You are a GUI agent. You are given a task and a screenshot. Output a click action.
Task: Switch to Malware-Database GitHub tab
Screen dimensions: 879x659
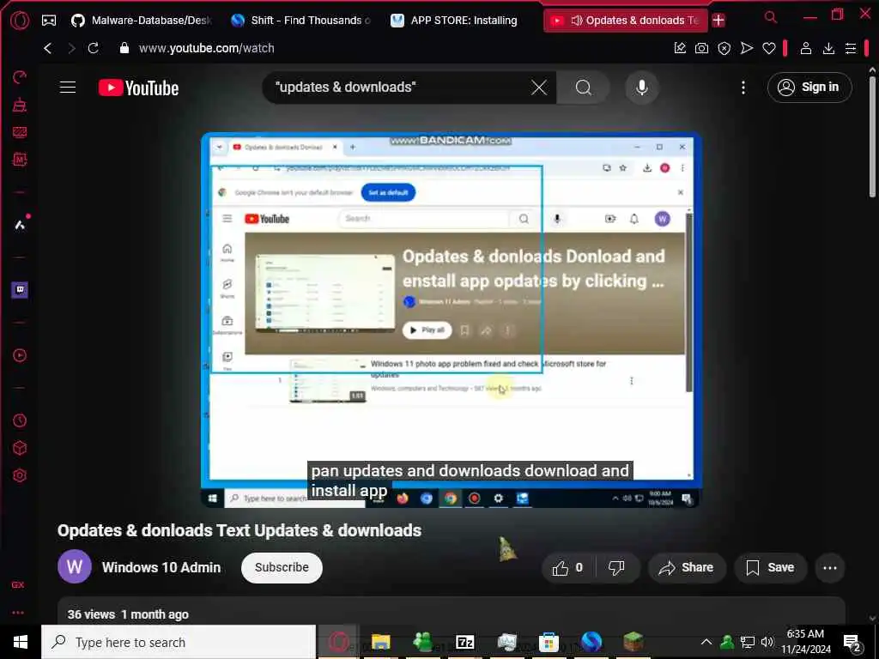pyautogui.click(x=142, y=21)
